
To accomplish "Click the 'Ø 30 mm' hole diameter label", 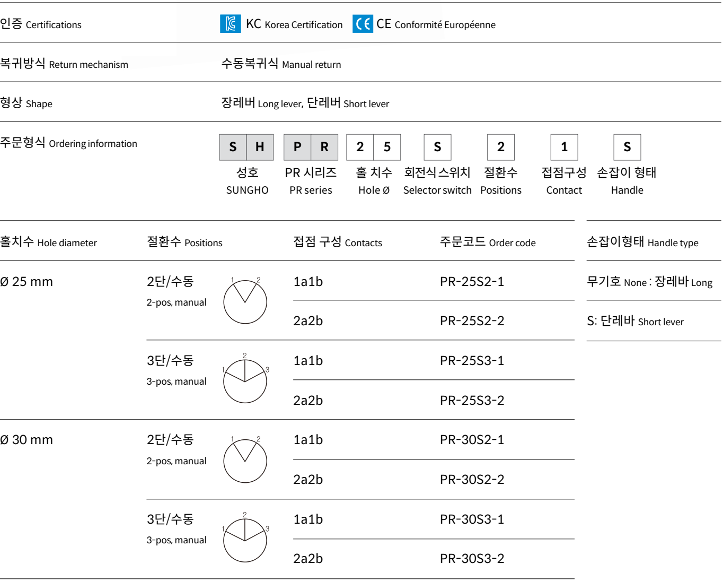I will point(27,439).
